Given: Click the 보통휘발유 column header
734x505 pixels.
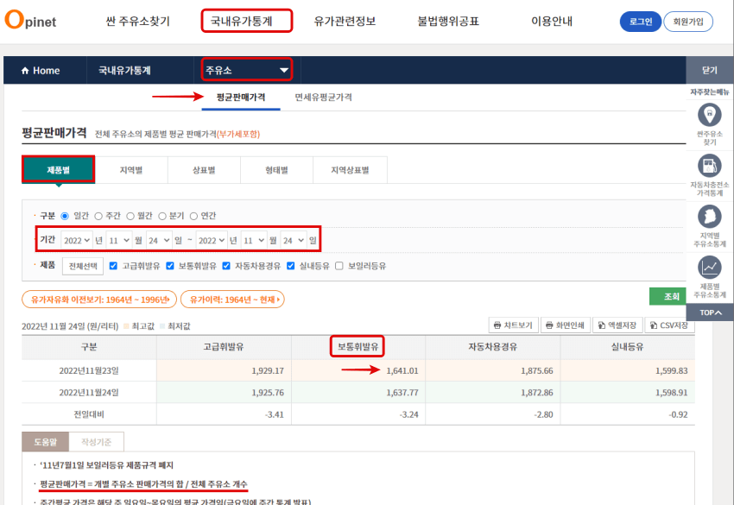Looking at the screenshot, I should click(358, 346).
